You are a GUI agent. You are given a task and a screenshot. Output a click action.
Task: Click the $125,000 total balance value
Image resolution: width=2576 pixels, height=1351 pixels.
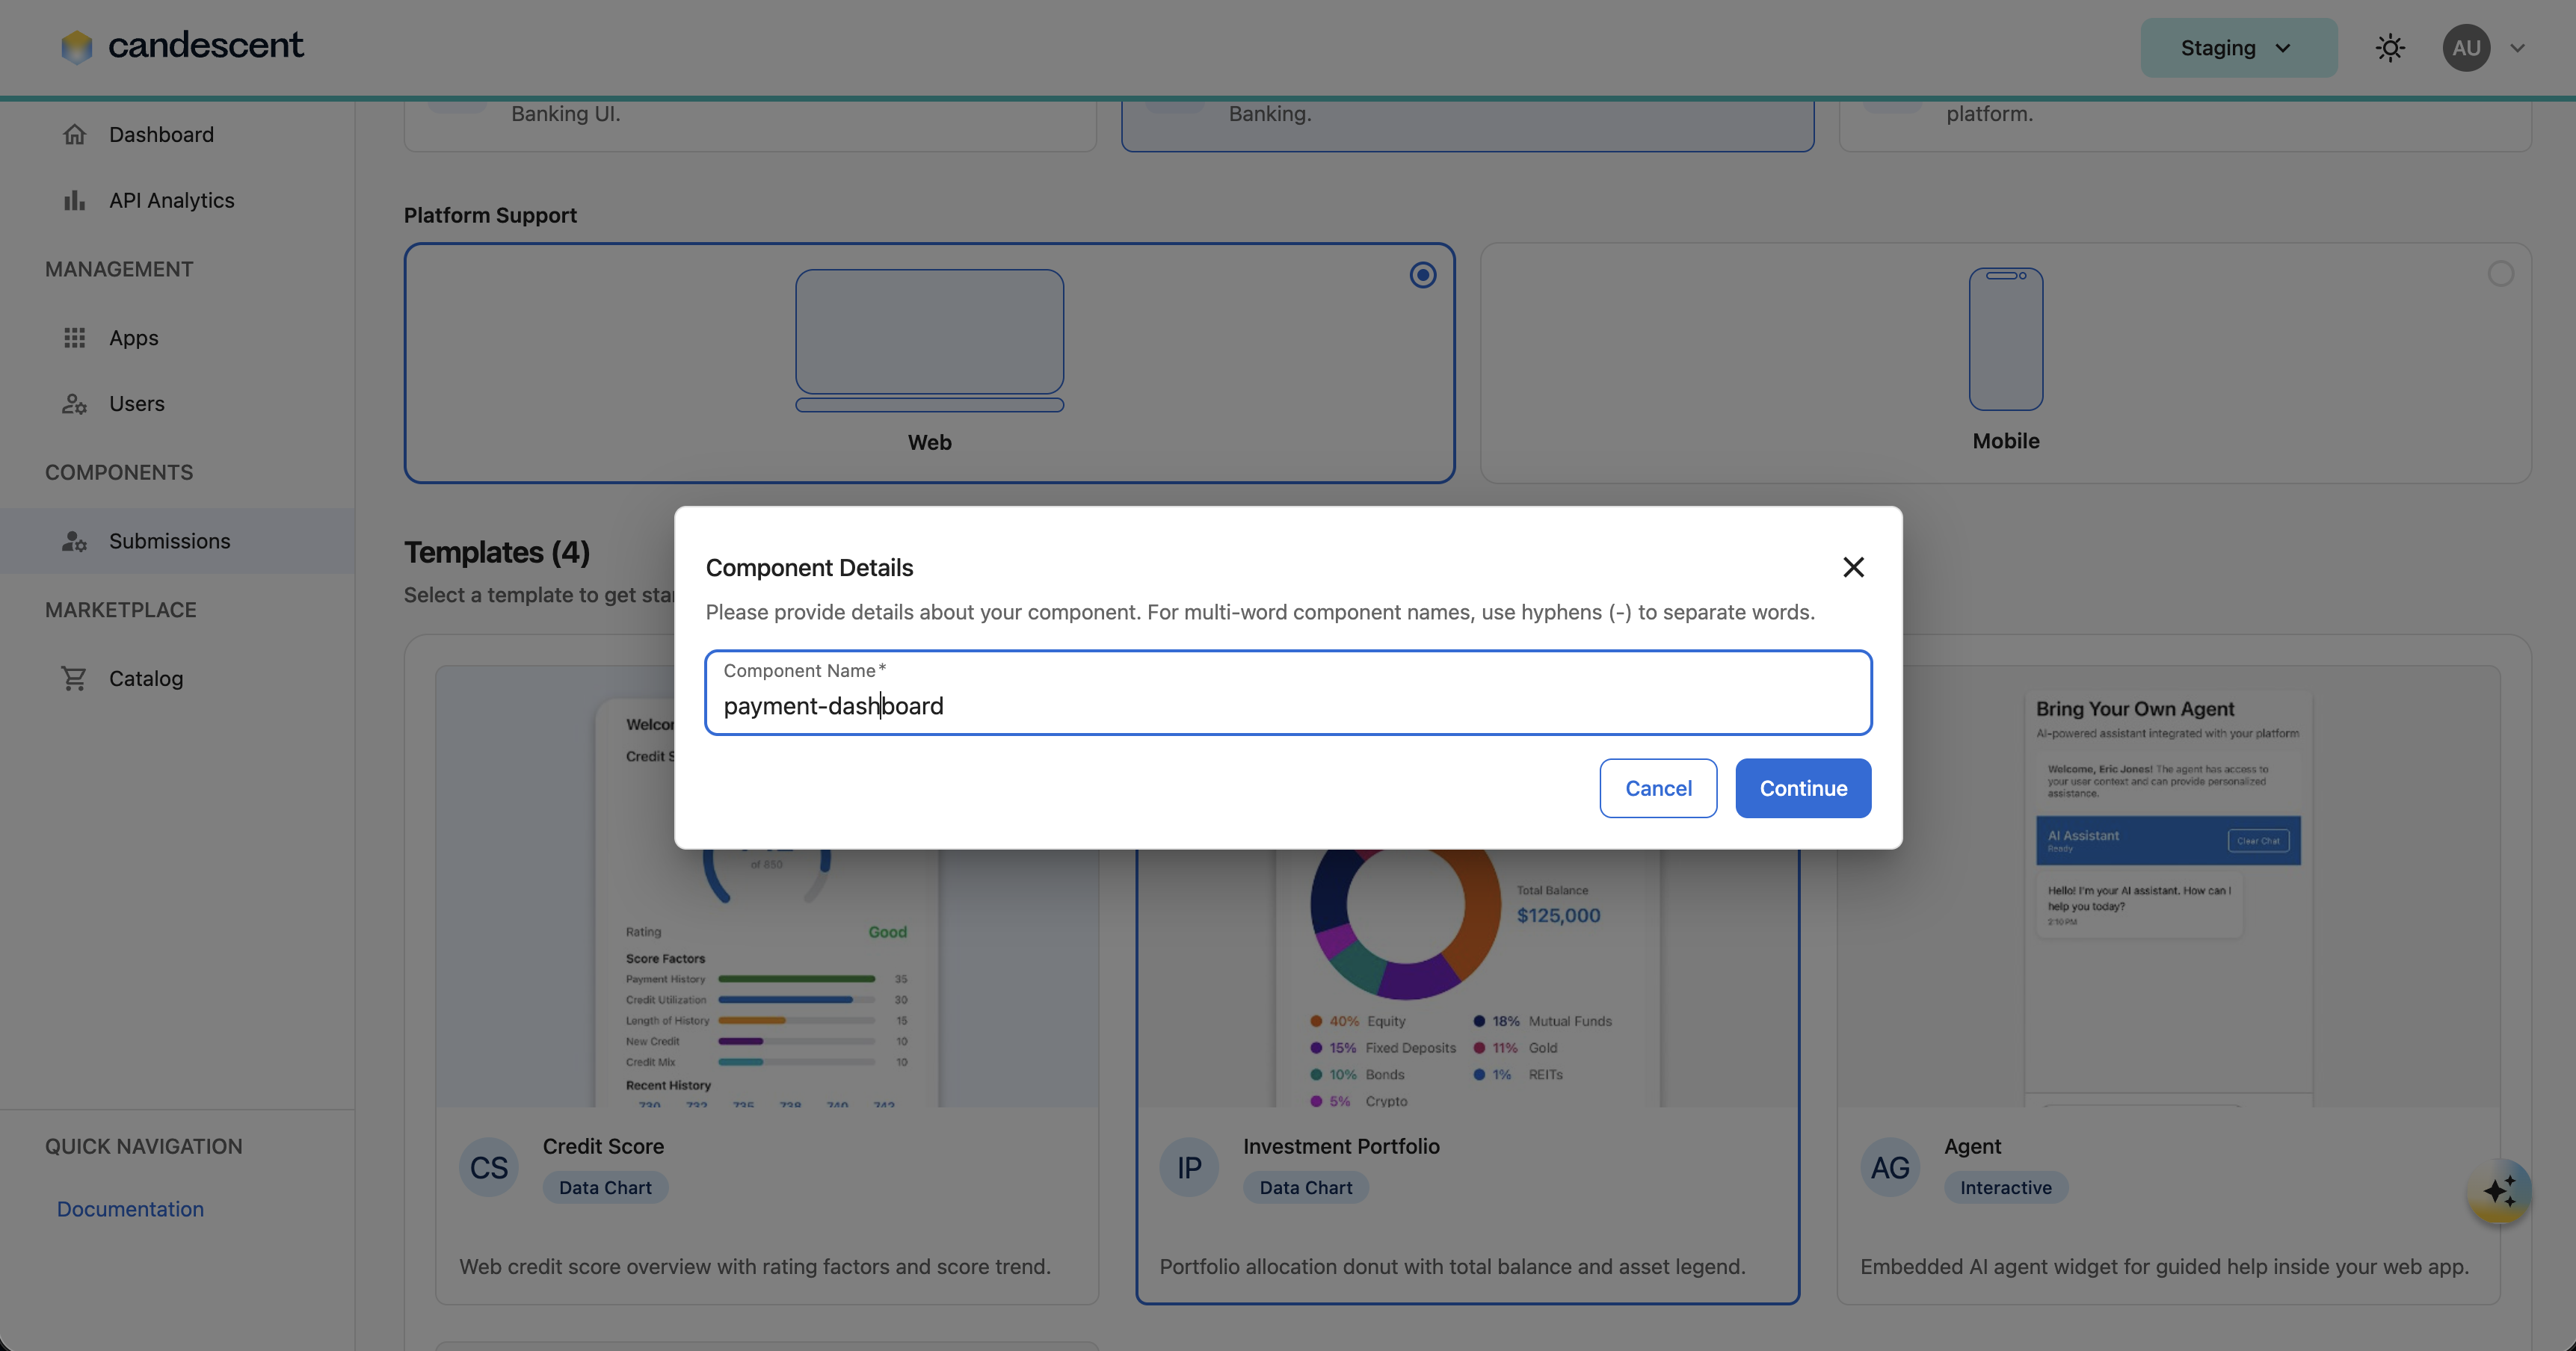pos(1558,915)
